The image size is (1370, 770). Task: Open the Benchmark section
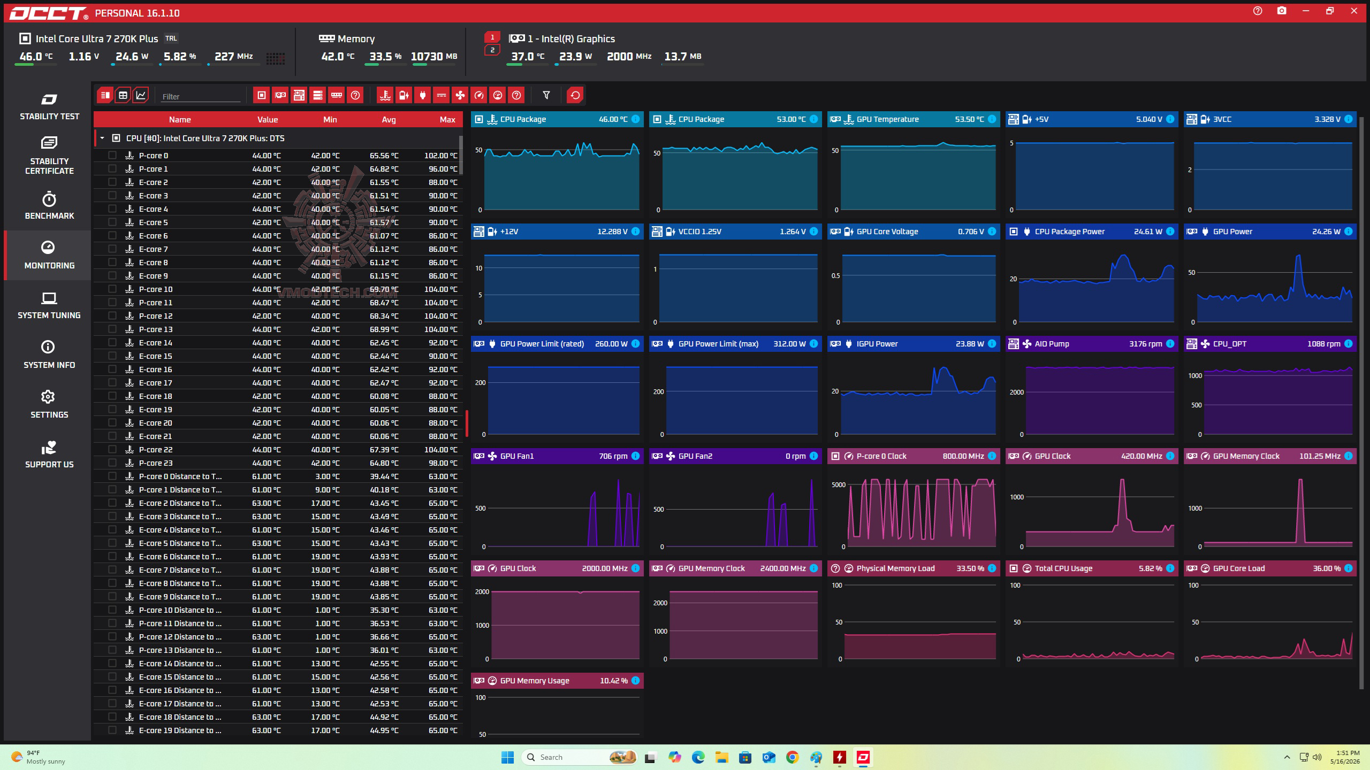pos(49,206)
